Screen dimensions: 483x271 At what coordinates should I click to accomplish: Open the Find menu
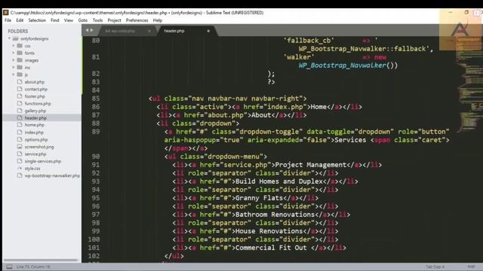click(x=55, y=20)
